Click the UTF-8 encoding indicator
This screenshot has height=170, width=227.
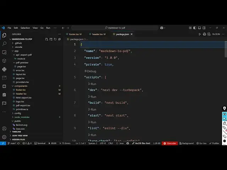point(103,143)
